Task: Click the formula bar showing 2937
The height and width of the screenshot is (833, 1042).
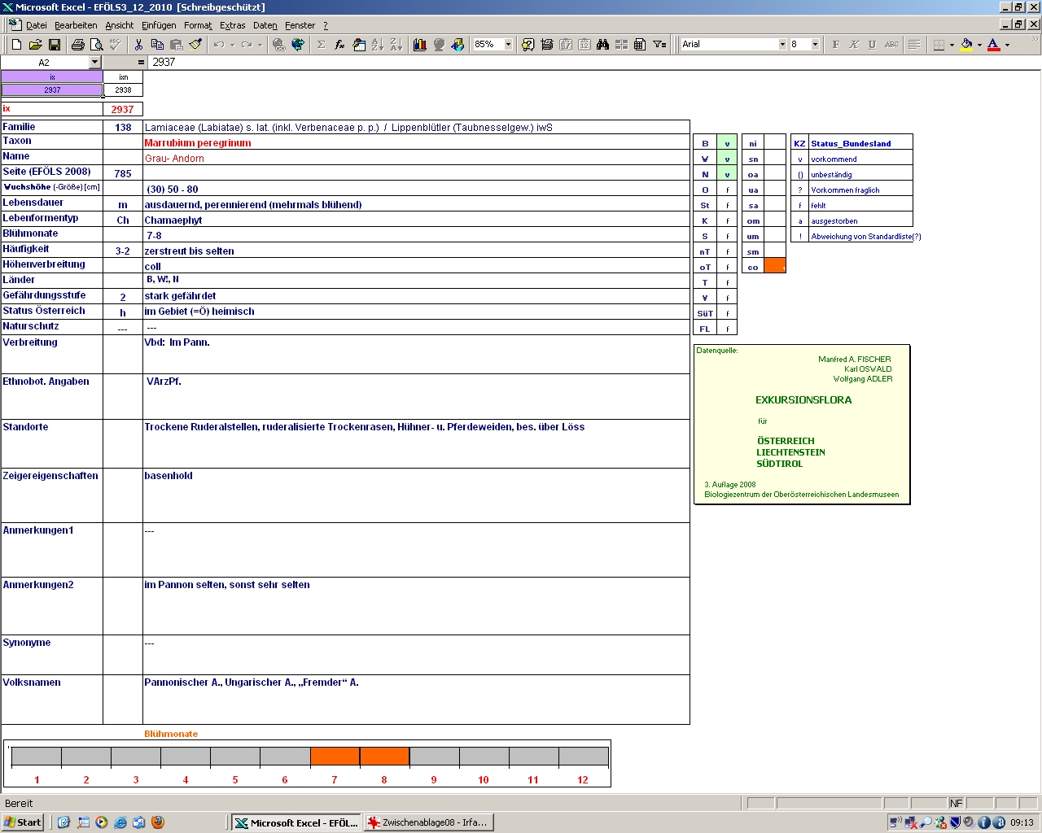Action: coord(594,63)
